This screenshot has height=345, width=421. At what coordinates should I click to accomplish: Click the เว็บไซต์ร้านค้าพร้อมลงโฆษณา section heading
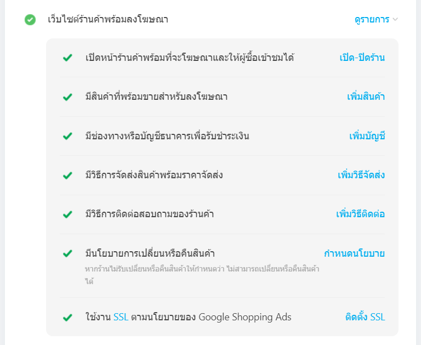coord(108,20)
